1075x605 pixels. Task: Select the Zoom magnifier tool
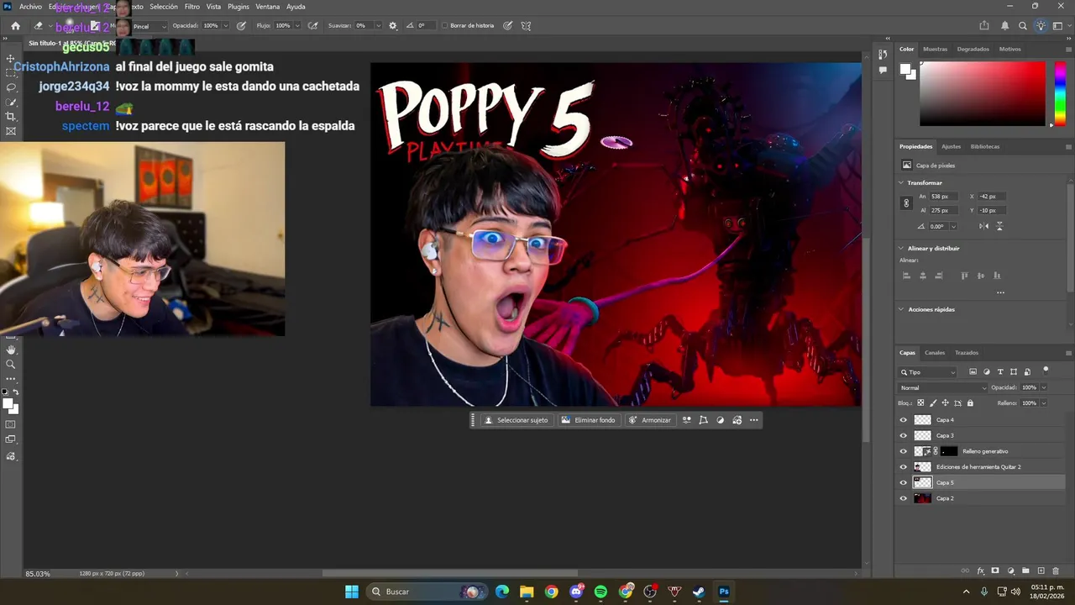pos(11,364)
